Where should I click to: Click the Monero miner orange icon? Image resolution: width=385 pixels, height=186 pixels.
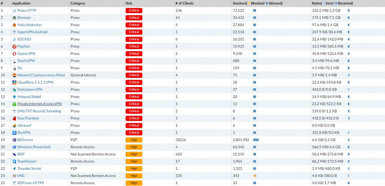tap(14, 75)
